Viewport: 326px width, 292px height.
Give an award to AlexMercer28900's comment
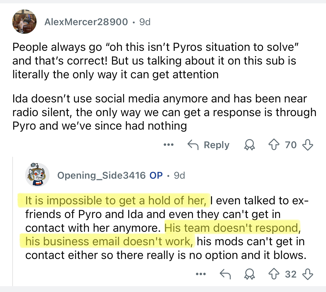tap(249, 145)
